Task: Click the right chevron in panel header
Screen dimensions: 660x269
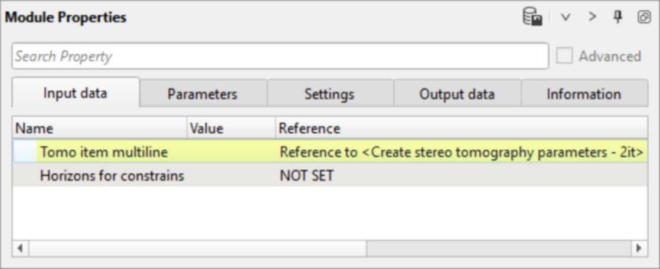Action: pyautogui.click(x=592, y=18)
